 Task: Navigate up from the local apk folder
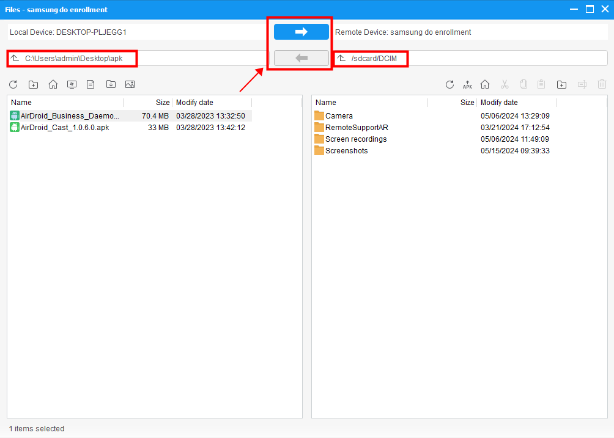tap(13, 57)
